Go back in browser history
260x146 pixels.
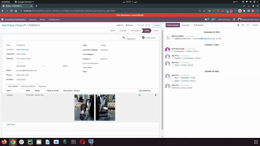pos(3,11)
